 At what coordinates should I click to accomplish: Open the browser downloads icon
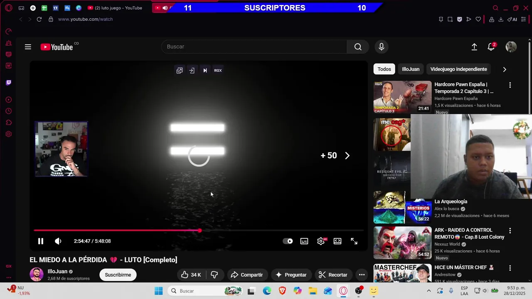(x=501, y=19)
